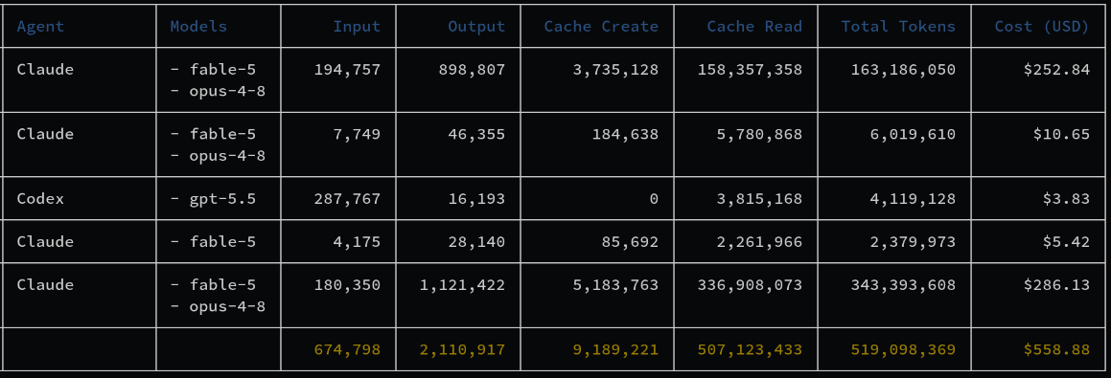Click the 6,019,610 total tokens value
The image size is (1111, 378).
click(913, 135)
